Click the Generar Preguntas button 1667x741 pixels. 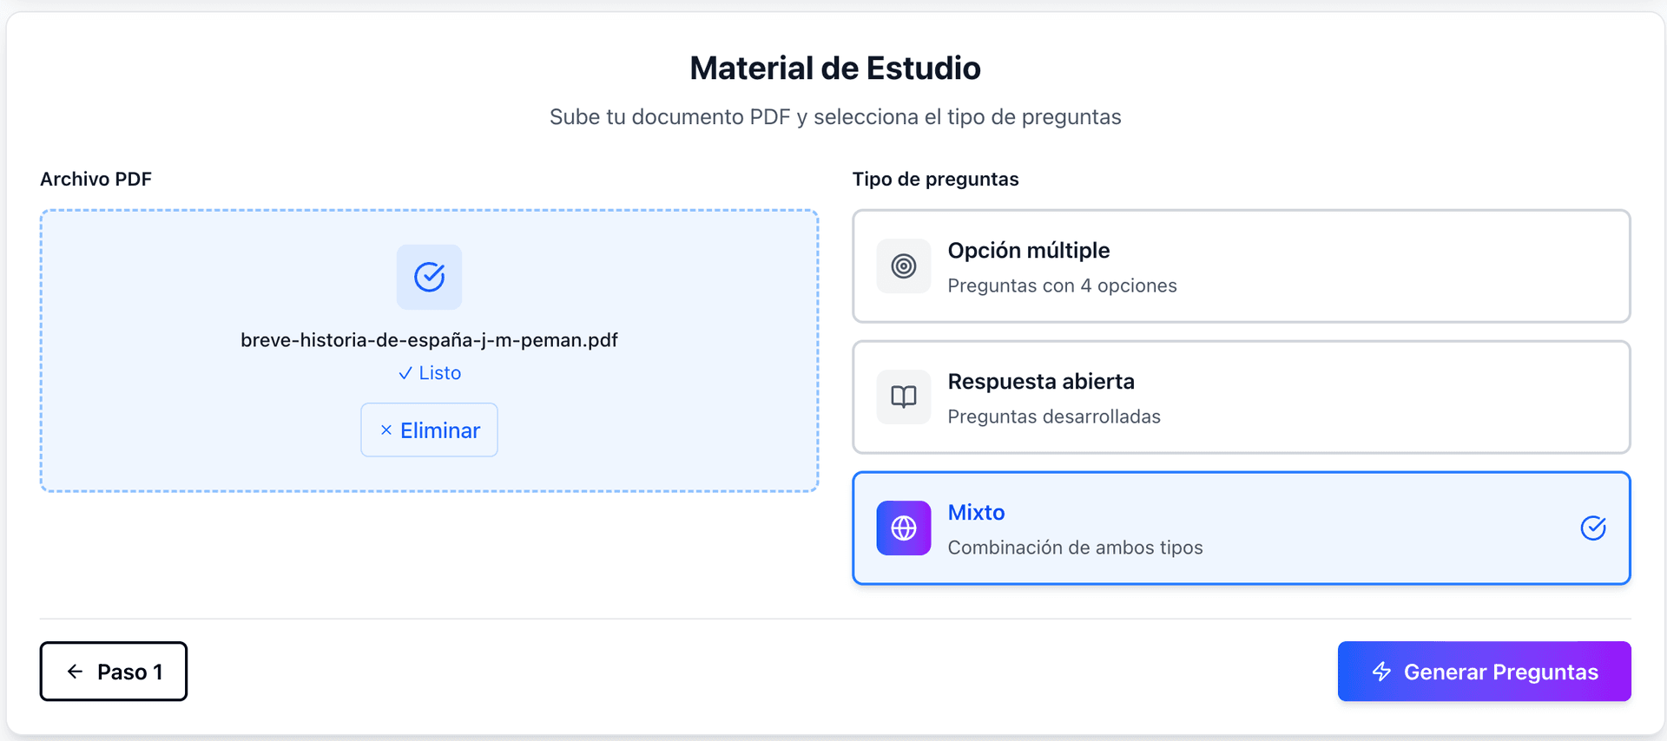tap(1485, 671)
